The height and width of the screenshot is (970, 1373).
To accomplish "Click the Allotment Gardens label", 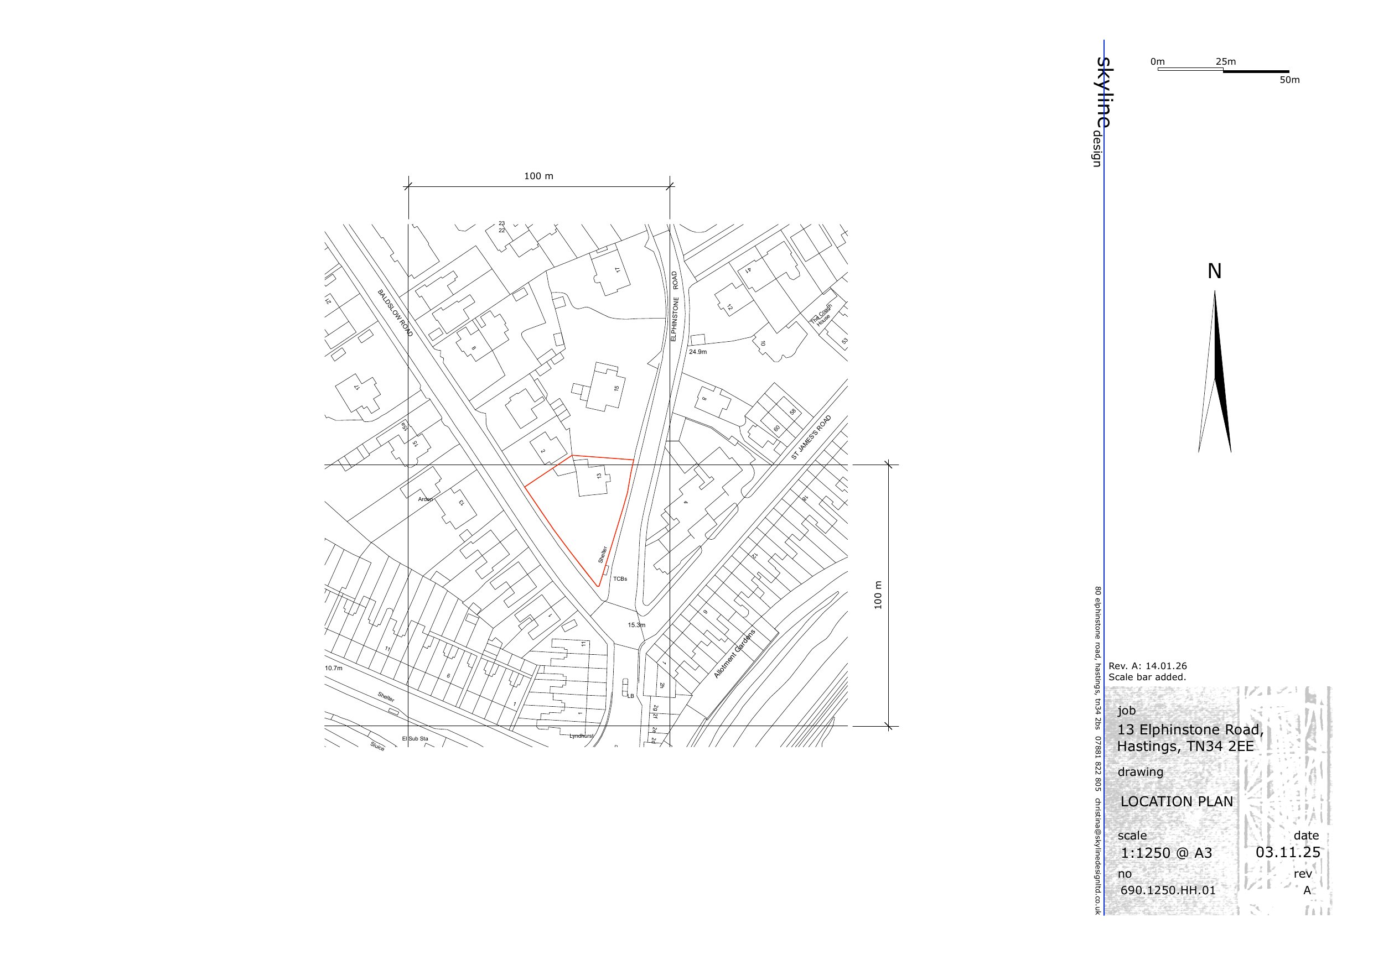I will pyautogui.click(x=735, y=653).
